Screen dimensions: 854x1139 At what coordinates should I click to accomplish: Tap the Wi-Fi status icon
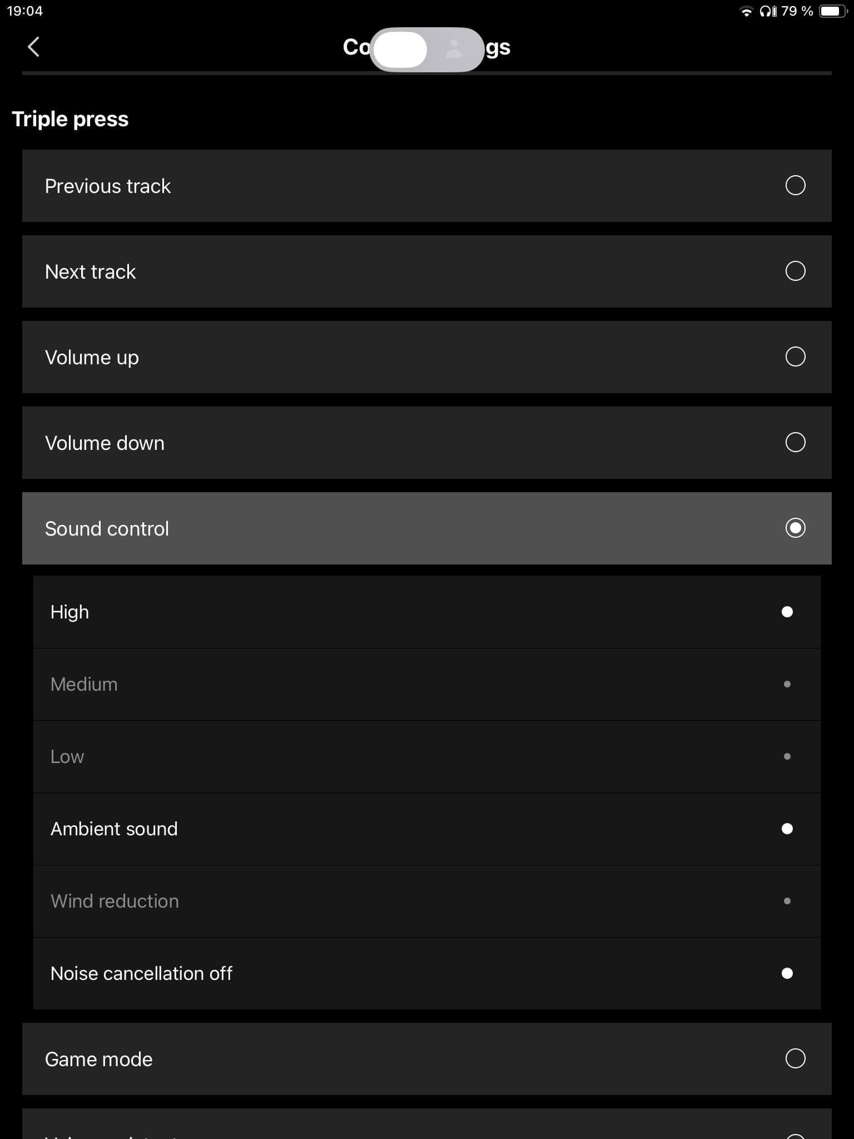click(746, 12)
